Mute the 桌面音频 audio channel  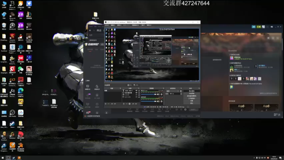coord(158,101)
